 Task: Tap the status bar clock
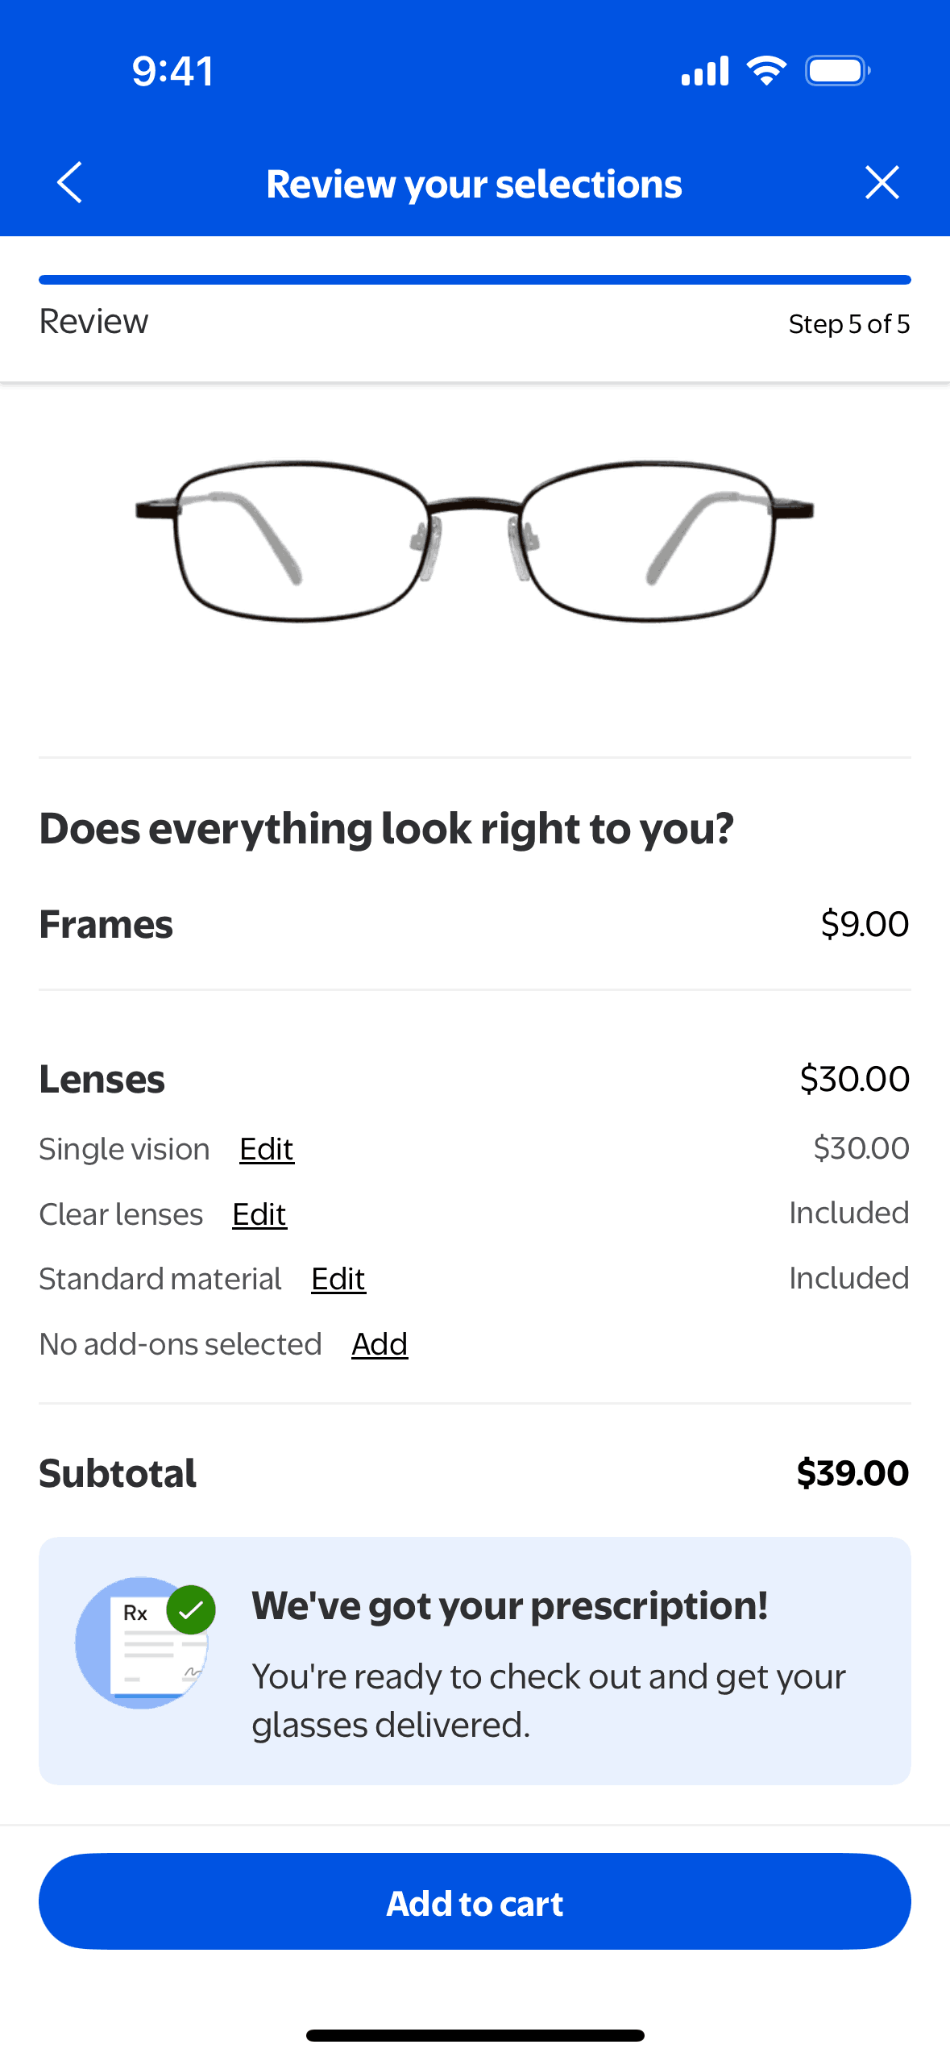[173, 71]
